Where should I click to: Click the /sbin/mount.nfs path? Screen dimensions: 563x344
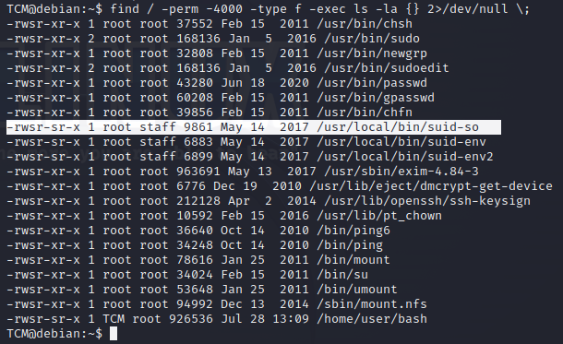point(372,304)
